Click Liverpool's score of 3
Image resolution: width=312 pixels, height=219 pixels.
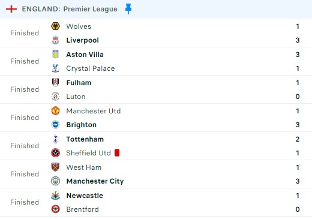pos(298,40)
